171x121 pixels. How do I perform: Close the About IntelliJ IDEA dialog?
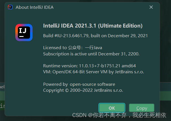151,7
